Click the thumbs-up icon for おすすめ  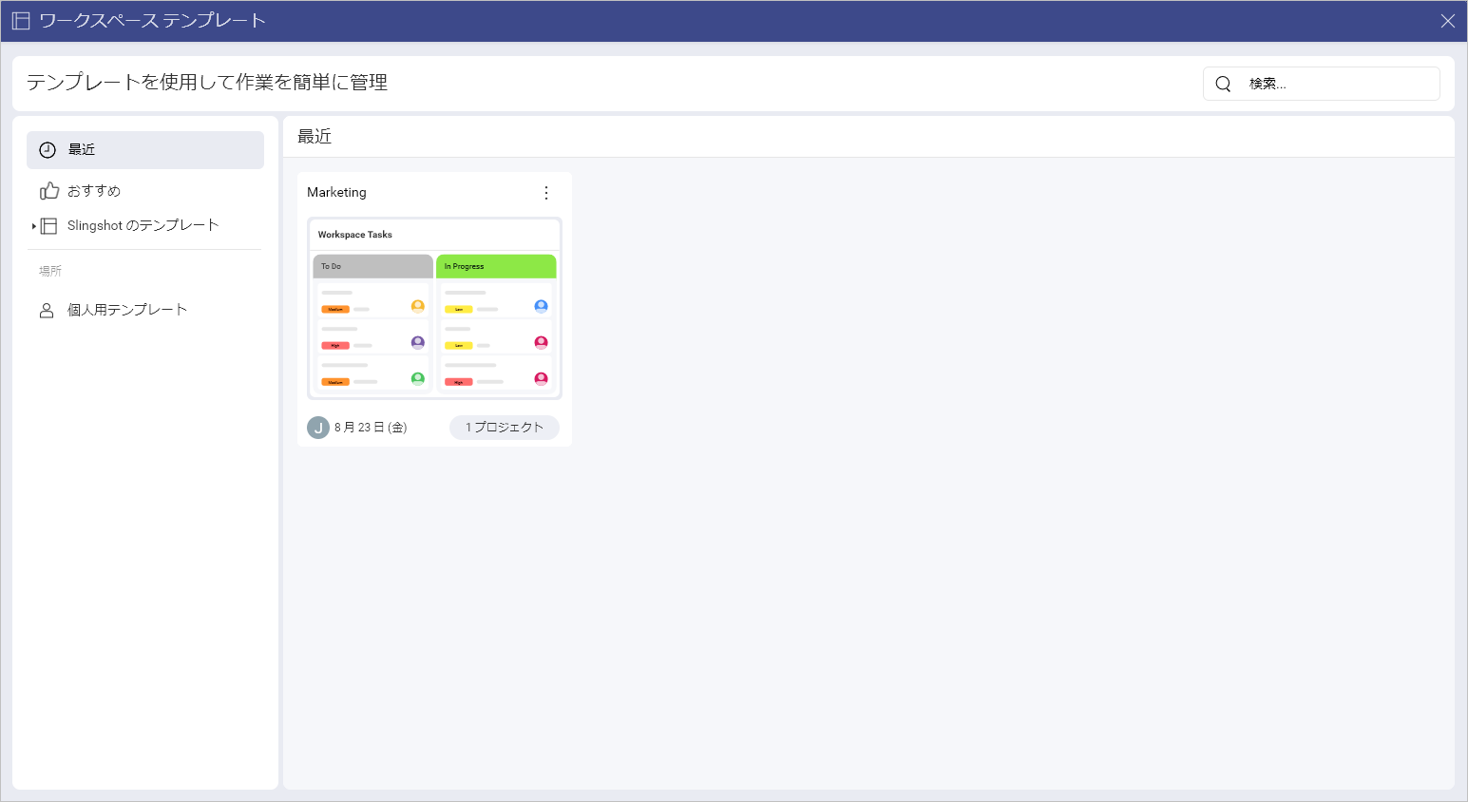[x=49, y=191]
